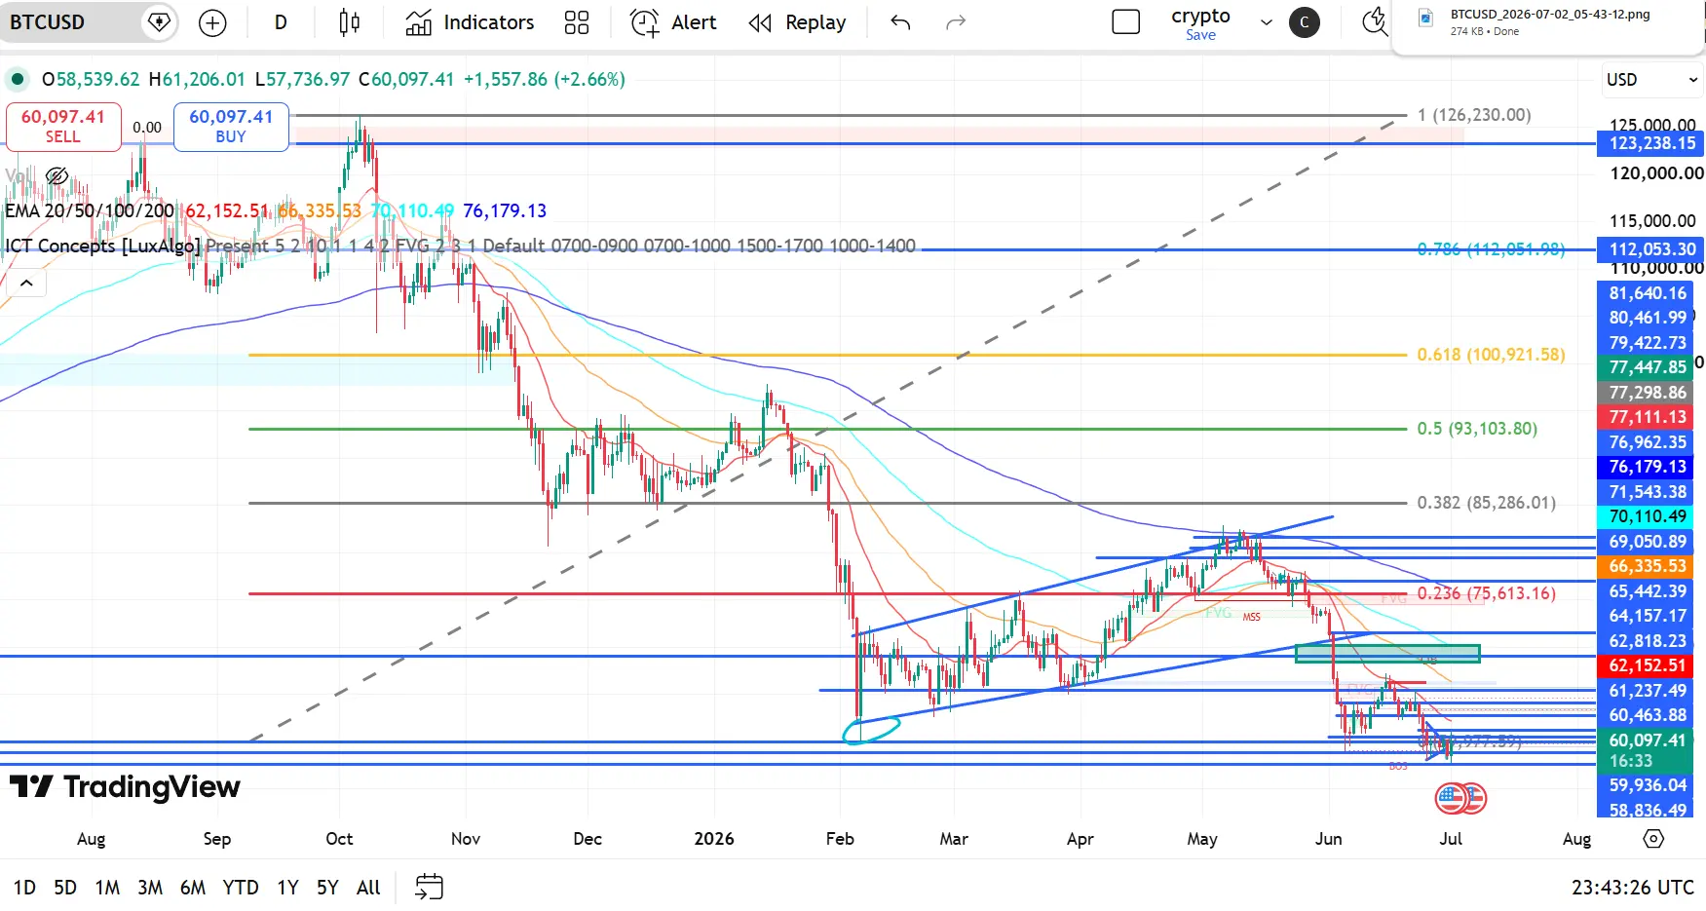The image size is (1706, 911).
Task: Click the quick search lightning icon
Action: [x=1374, y=21]
